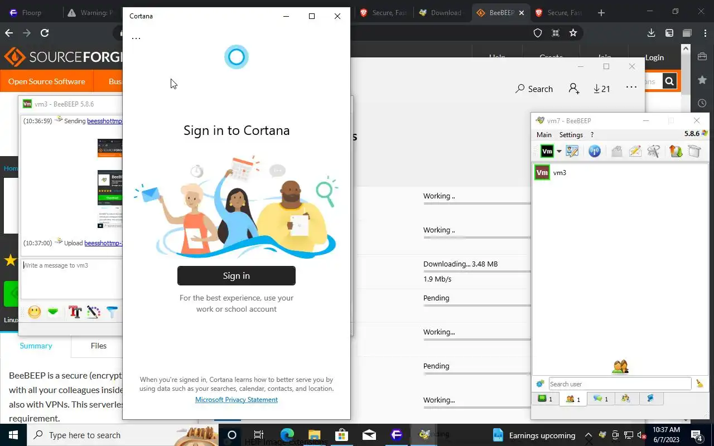The image size is (714, 446).
Task: Click Search in Microsoft Store window
Action: click(x=534, y=89)
